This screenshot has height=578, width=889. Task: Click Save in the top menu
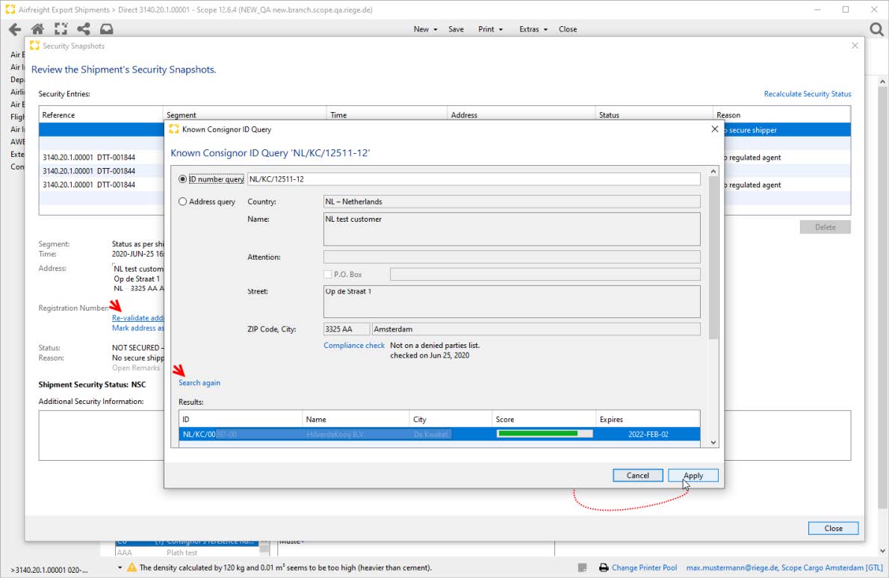point(456,29)
